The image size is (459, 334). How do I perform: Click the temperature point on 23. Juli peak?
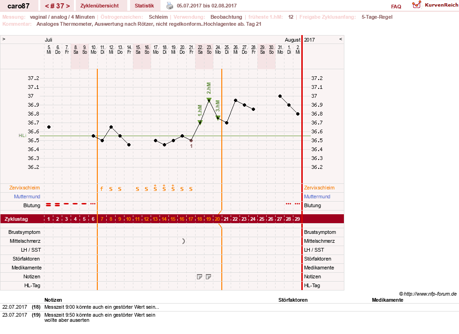(209, 101)
